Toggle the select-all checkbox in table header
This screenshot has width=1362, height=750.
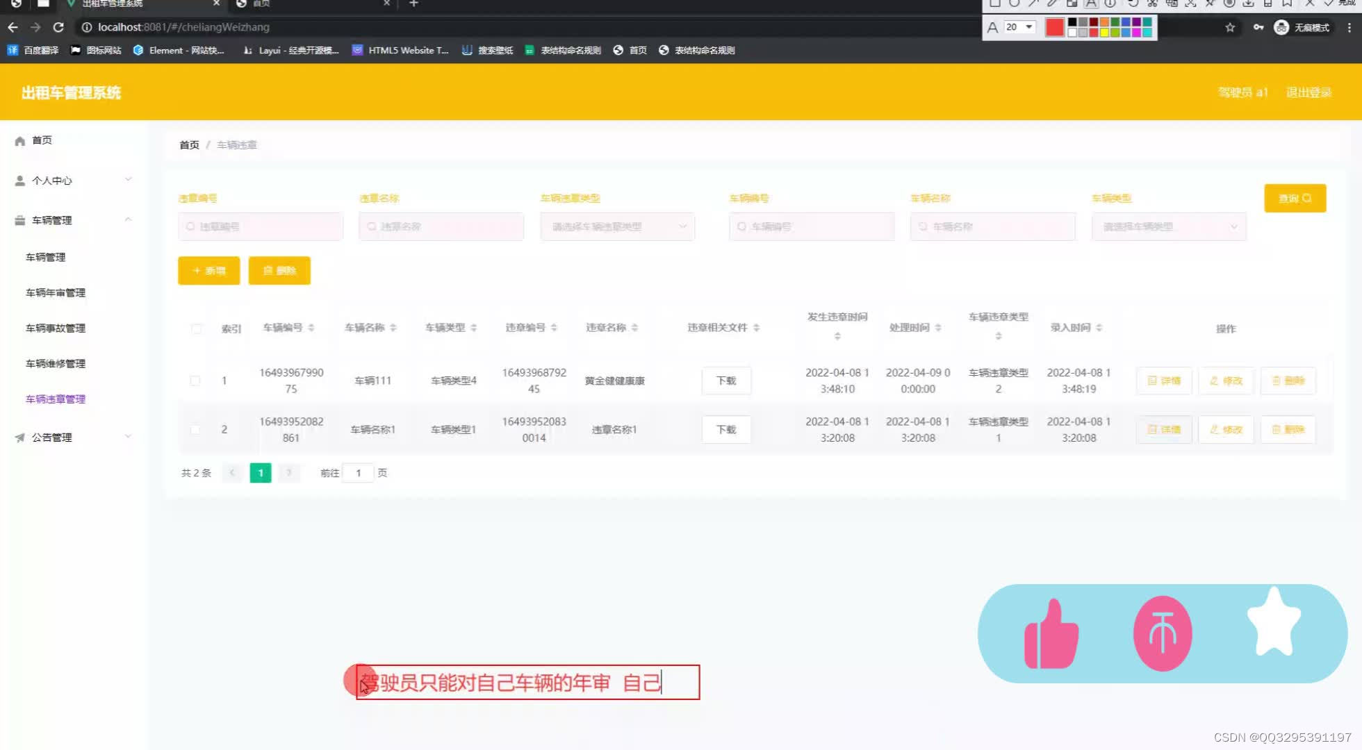tap(197, 328)
